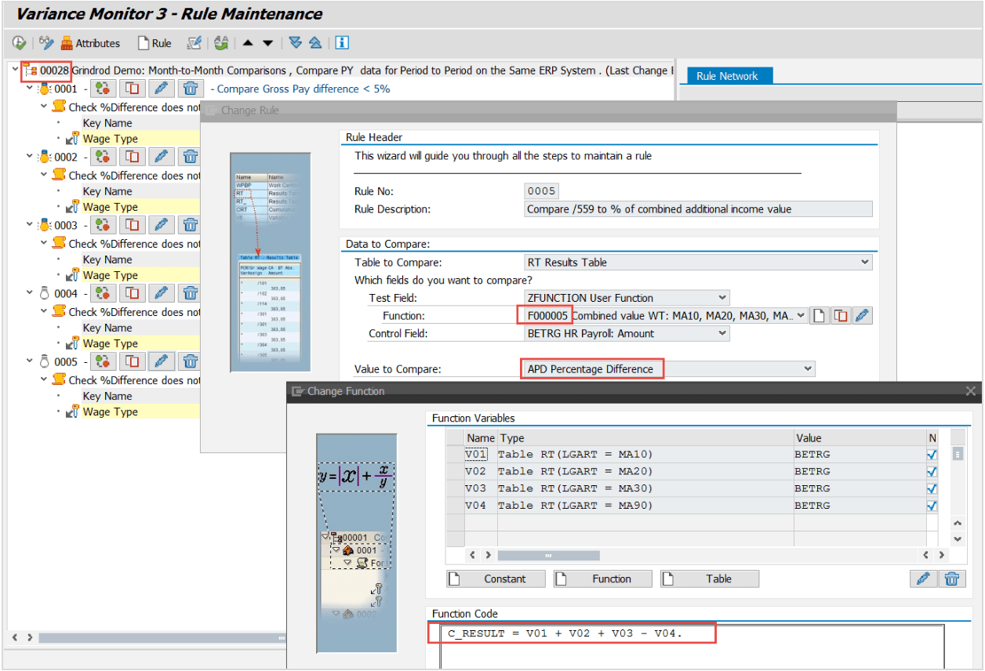Toggle the checkbox in the V03 row
Screen dimensions: 985x671
(x=932, y=488)
